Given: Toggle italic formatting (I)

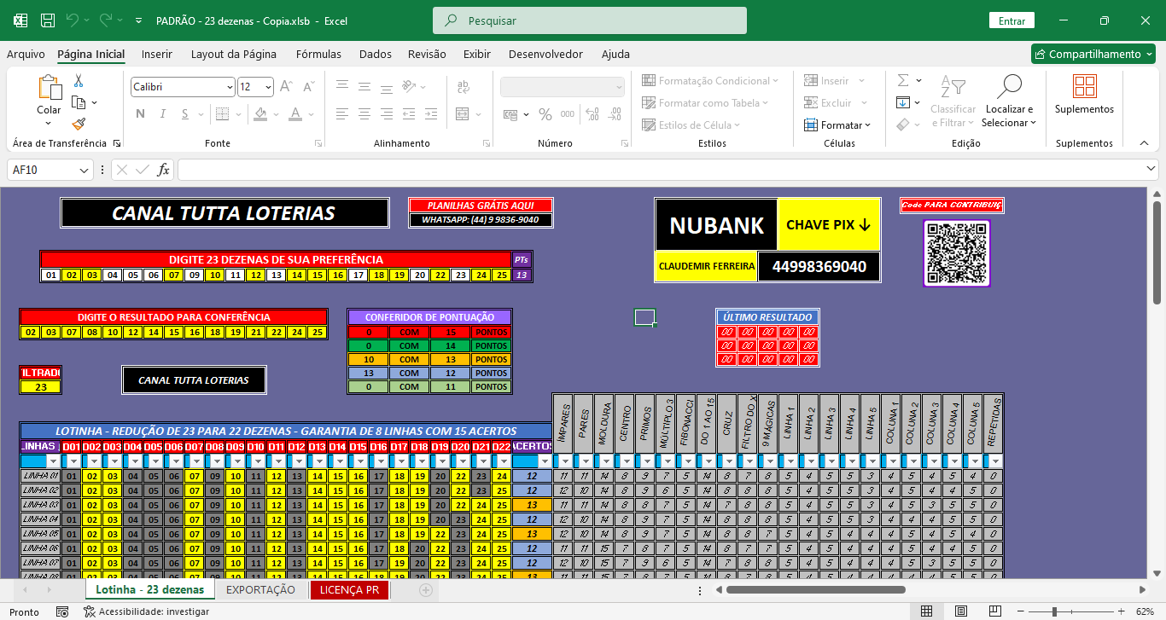Looking at the screenshot, I should (x=162, y=114).
